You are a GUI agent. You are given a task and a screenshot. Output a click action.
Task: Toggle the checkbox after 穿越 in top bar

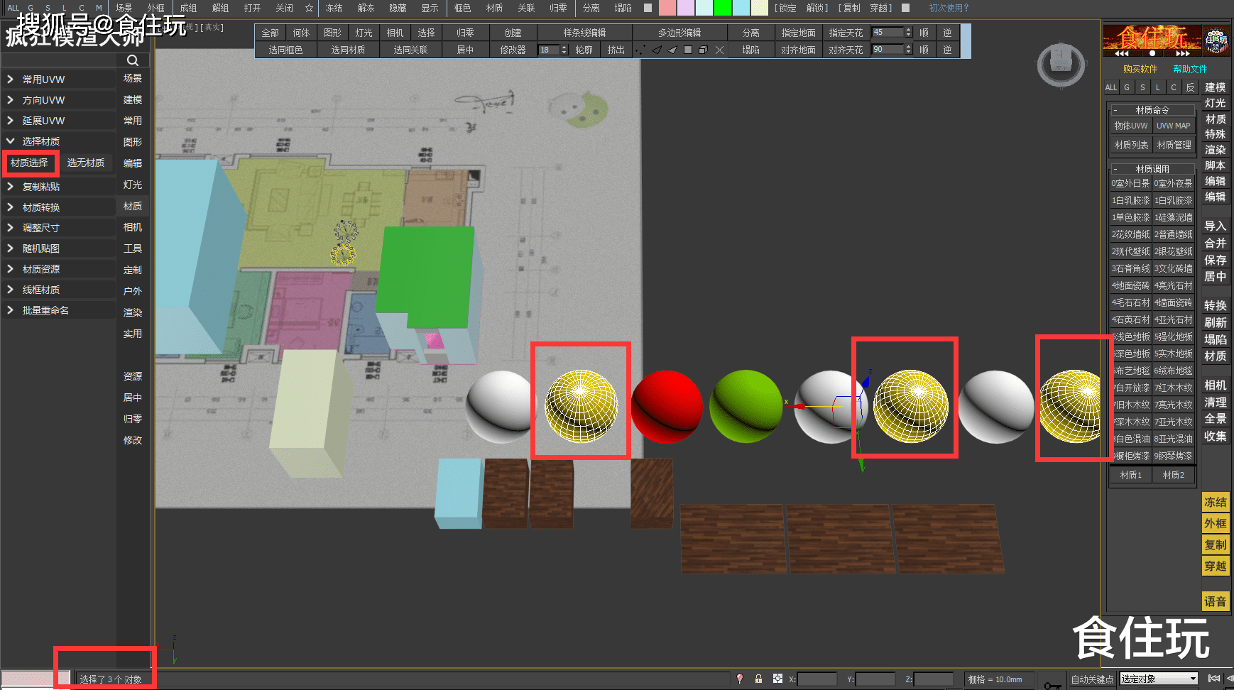(905, 8)
